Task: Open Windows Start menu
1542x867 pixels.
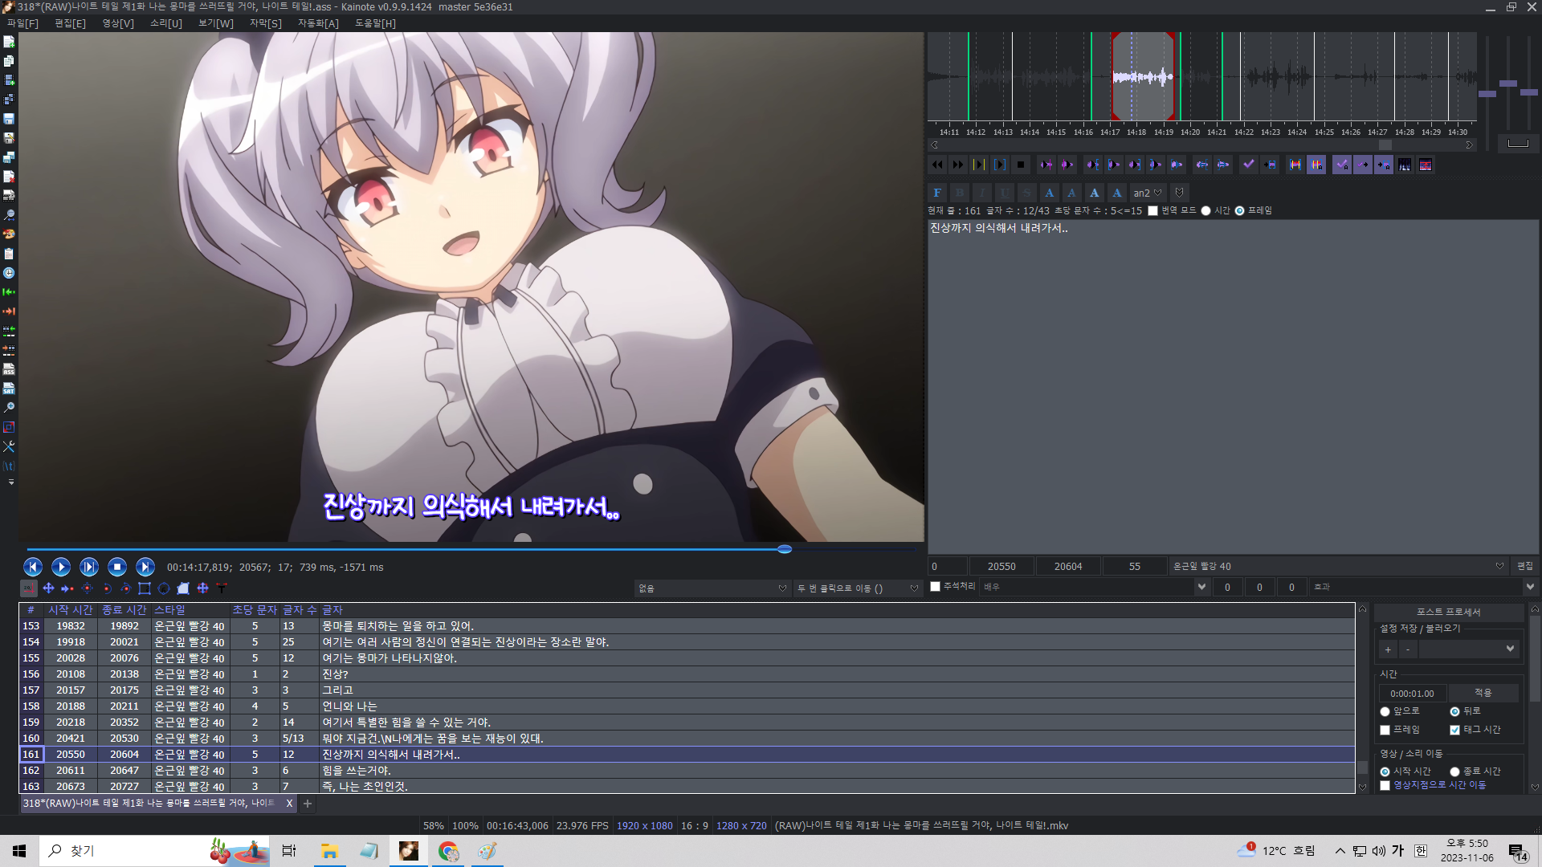Action: coord(19,851)
